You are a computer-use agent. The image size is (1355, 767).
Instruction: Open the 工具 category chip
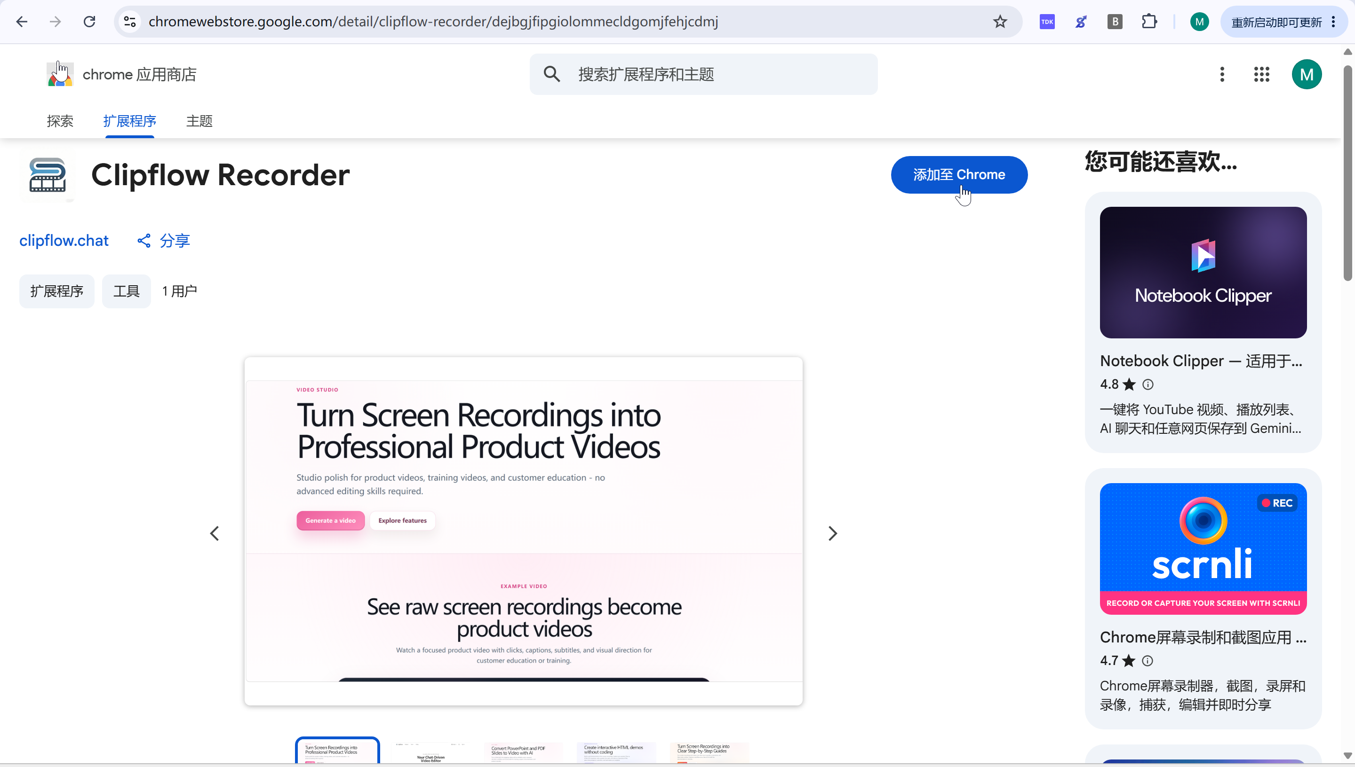(127, 291)
